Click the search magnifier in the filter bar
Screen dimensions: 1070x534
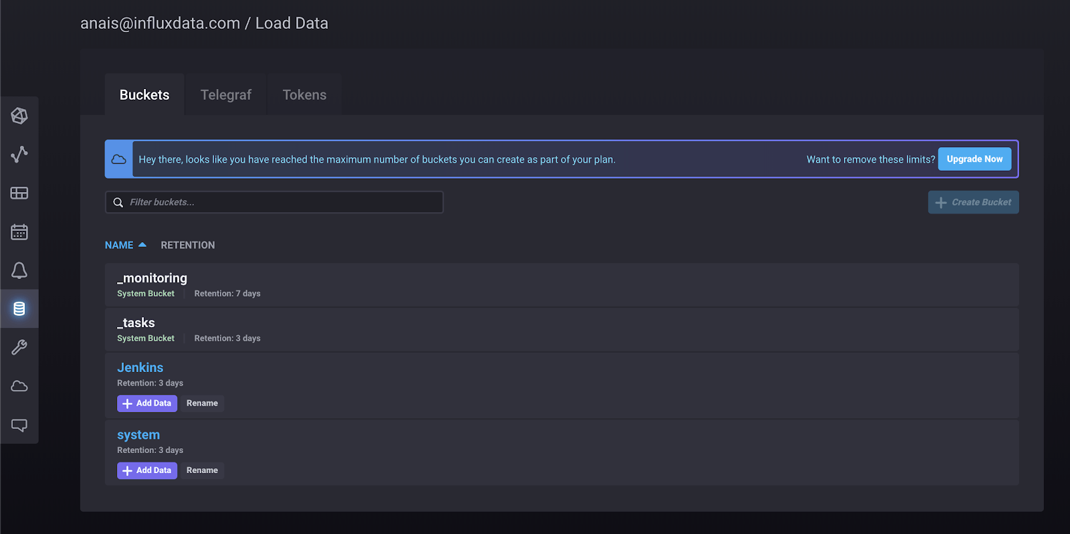click(x=118, y=202)
